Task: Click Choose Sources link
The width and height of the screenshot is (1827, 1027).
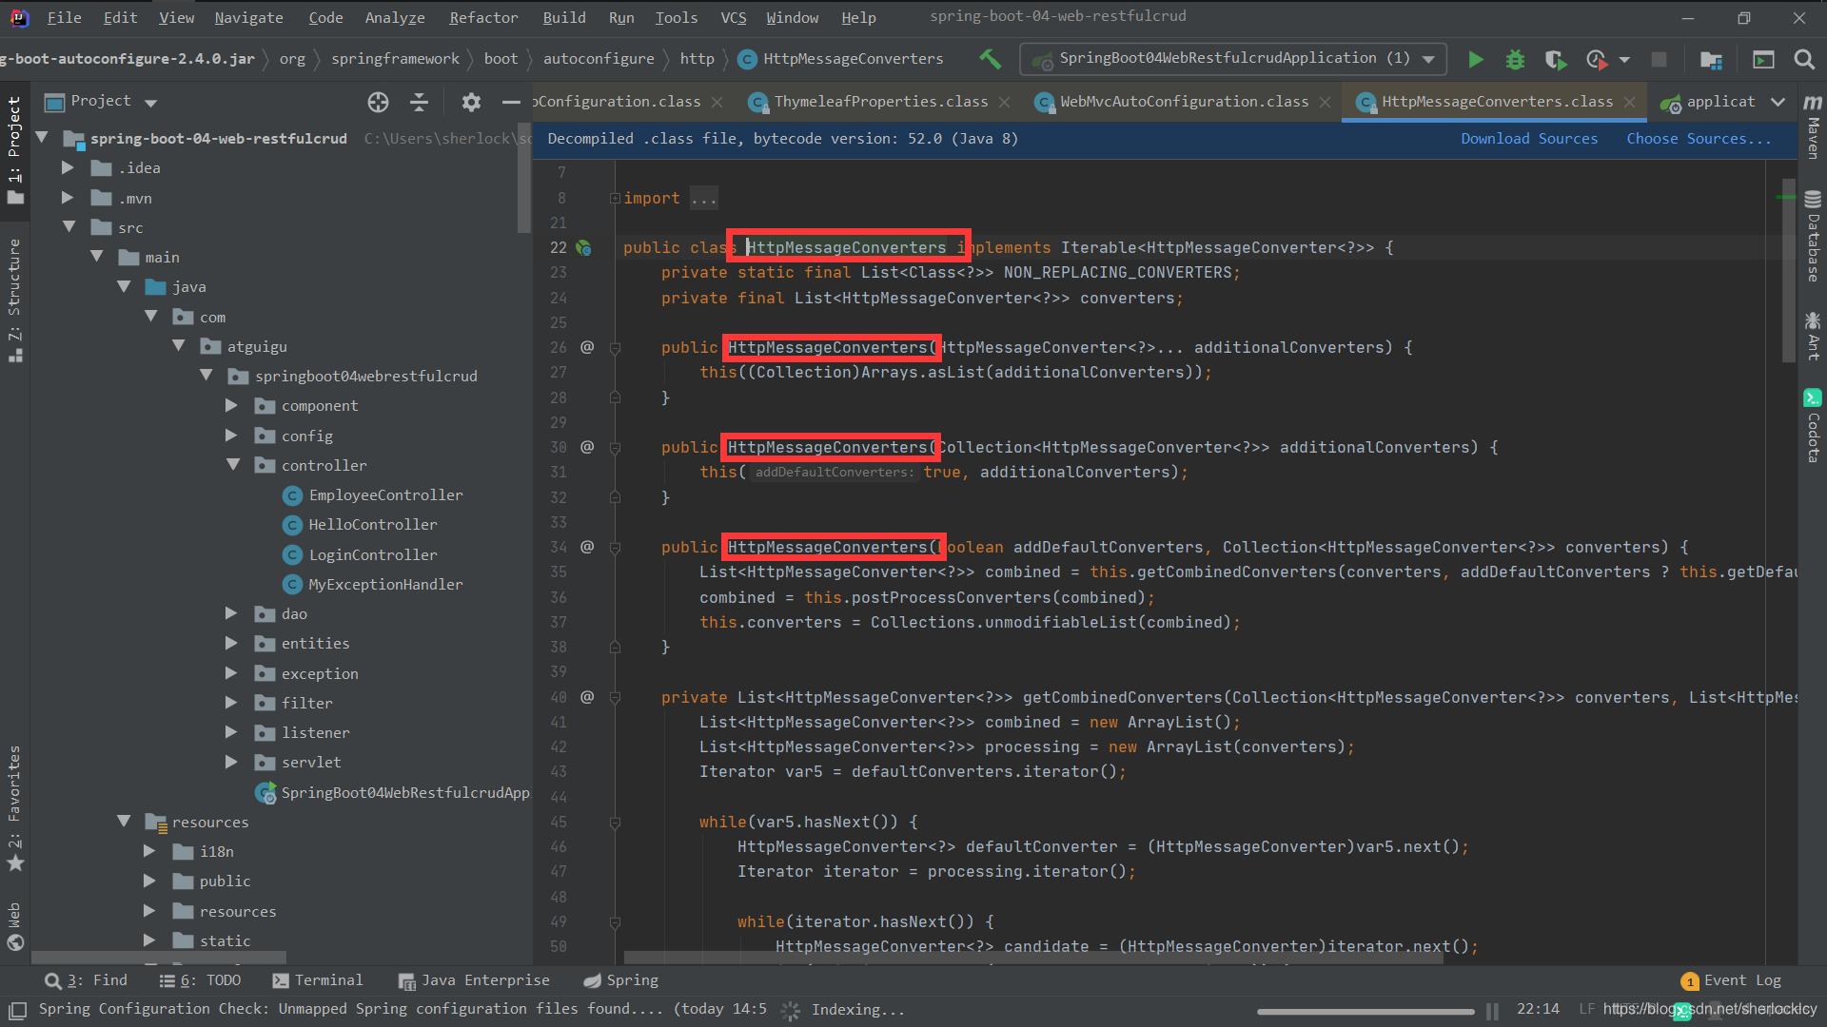Action: pos(1699,139)
